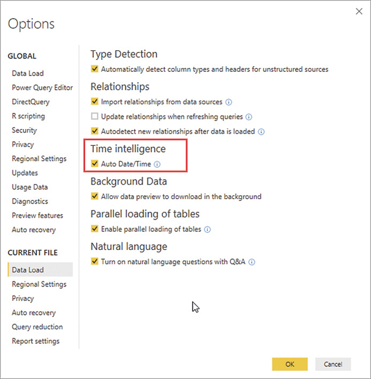371x379 pixels.
Task: Open DirectQuery options page
Action: click(x=31, y=102)
